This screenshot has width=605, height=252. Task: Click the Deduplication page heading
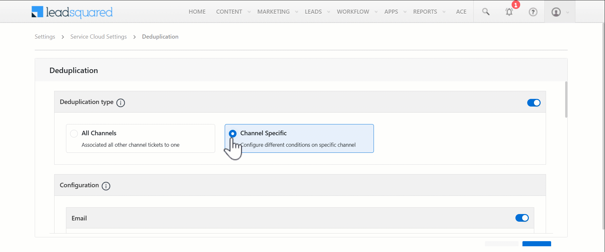pos(74,70)
